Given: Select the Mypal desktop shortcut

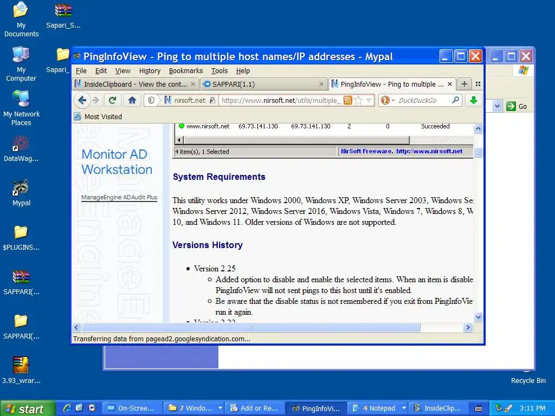Looking at the screenshot, I should click(21, 193).
